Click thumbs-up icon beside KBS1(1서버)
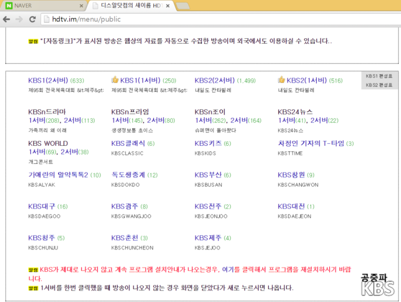Screen dimensions: 401x302 click(x=115, y=79)
